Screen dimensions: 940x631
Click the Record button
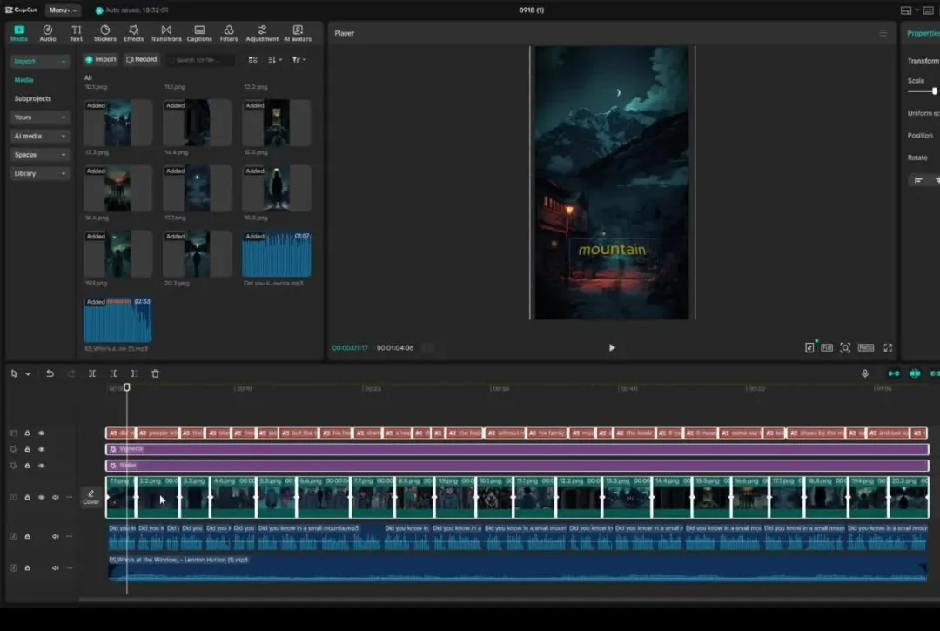141,59
